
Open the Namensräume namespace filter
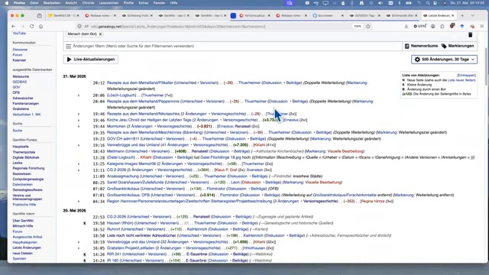coord(421,46)
